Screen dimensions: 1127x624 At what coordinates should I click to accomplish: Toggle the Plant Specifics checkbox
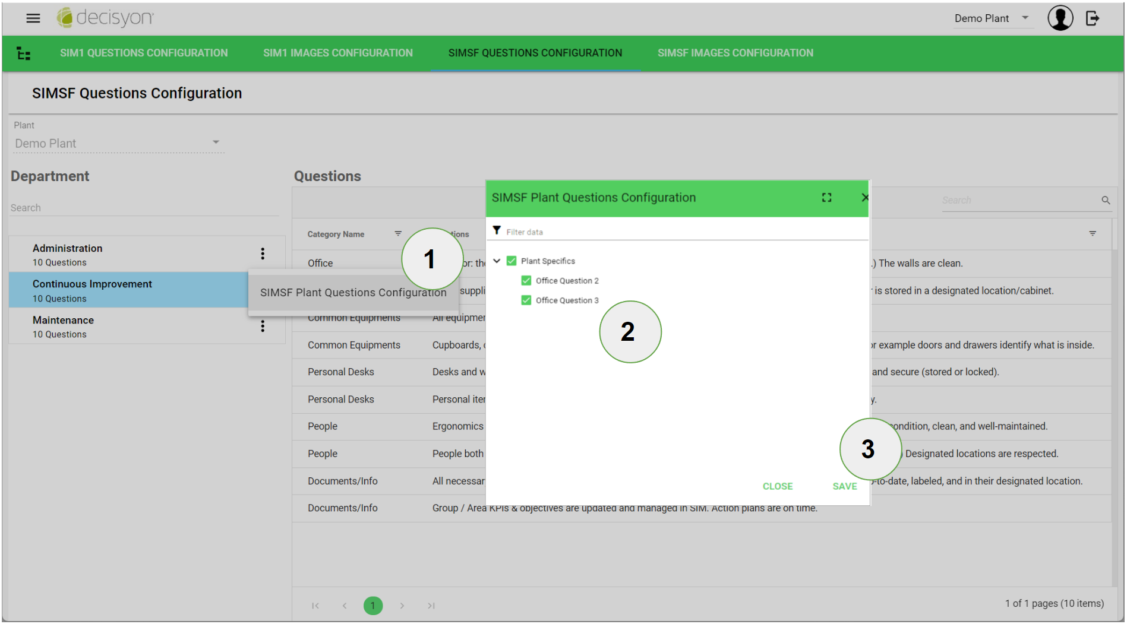[x=512, y=261]
